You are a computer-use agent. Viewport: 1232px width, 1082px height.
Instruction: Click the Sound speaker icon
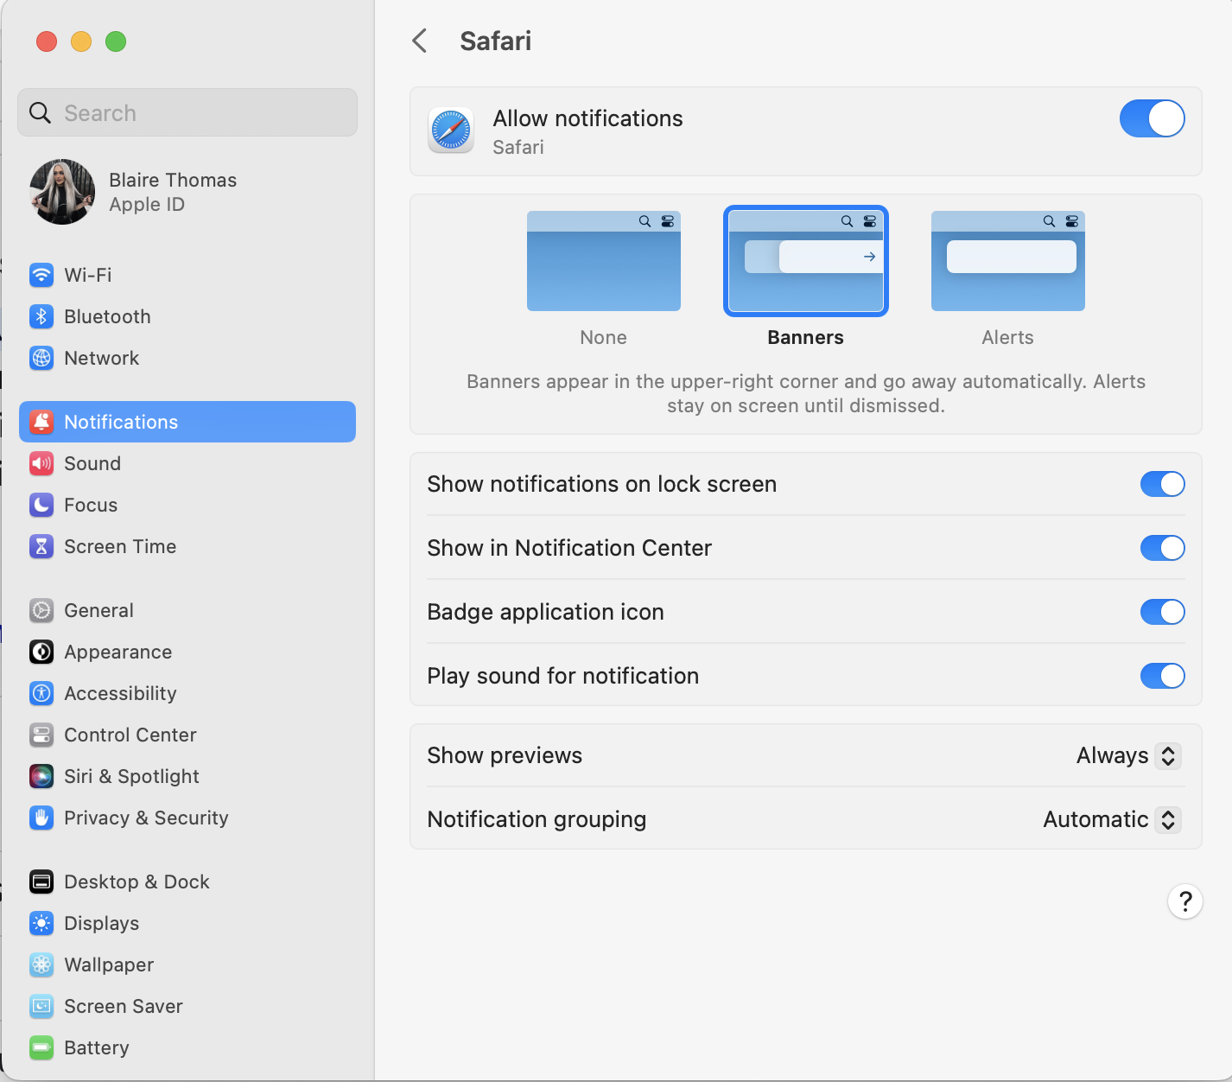41,463
